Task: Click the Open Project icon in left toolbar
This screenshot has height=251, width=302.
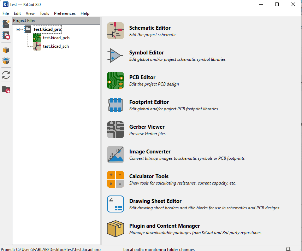Action: pos(6,35)
